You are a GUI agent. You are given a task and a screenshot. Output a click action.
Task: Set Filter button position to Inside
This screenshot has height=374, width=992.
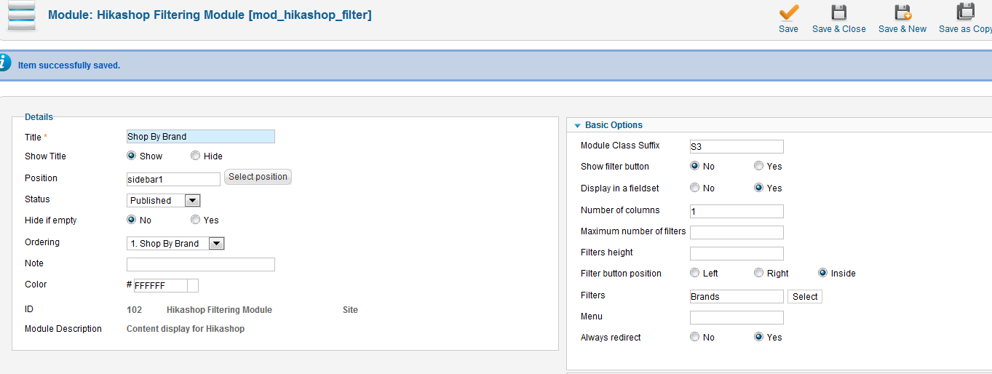[x=822, y=273]
